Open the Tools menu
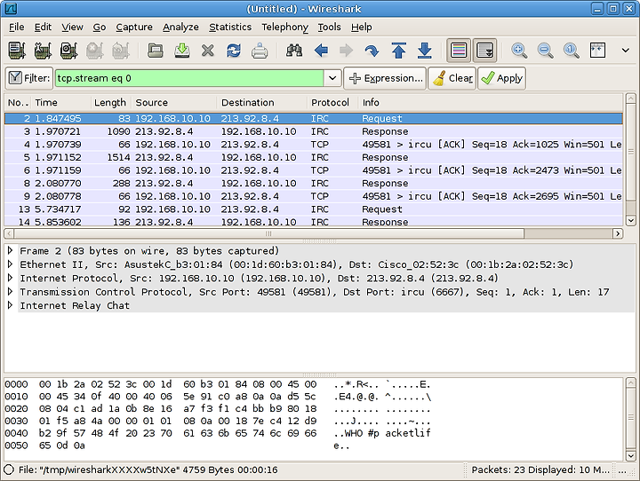 330,27
